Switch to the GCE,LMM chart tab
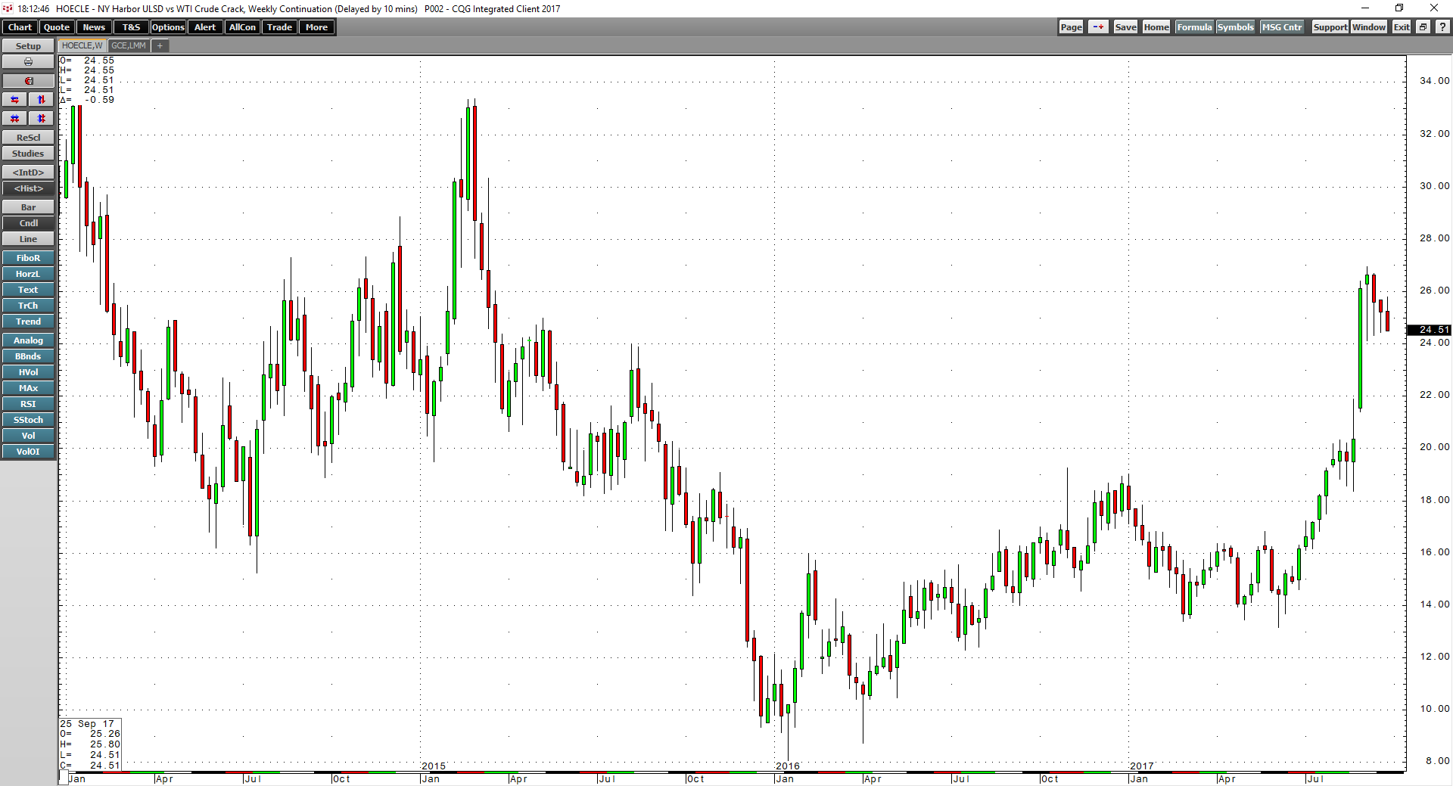 pos(129,46)
